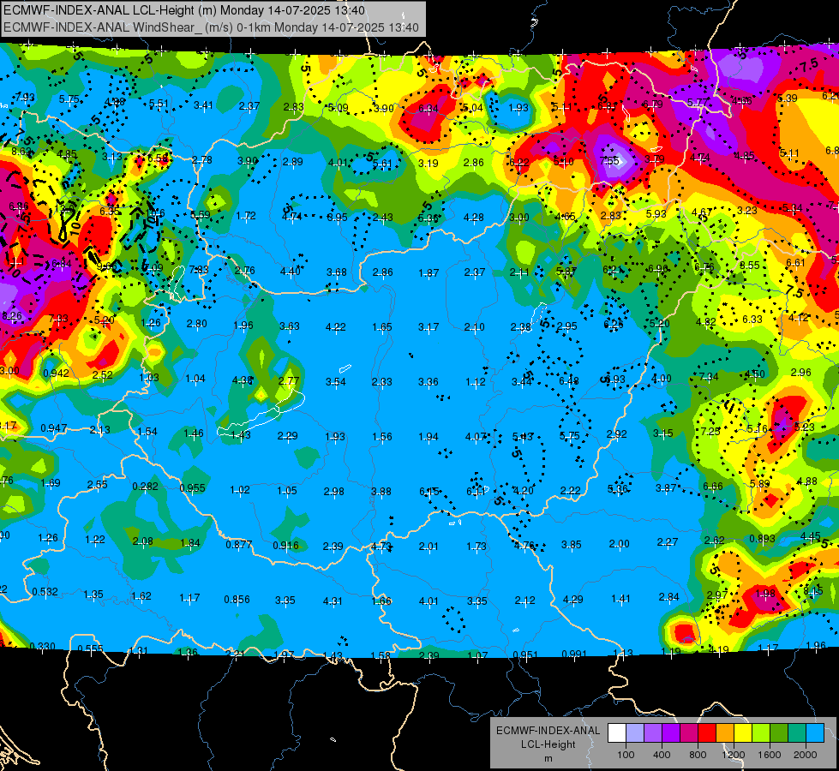The height and width of the screenshot is (771, 839).
Task: Select the light purple legend swatch
Action: point(653,733)
